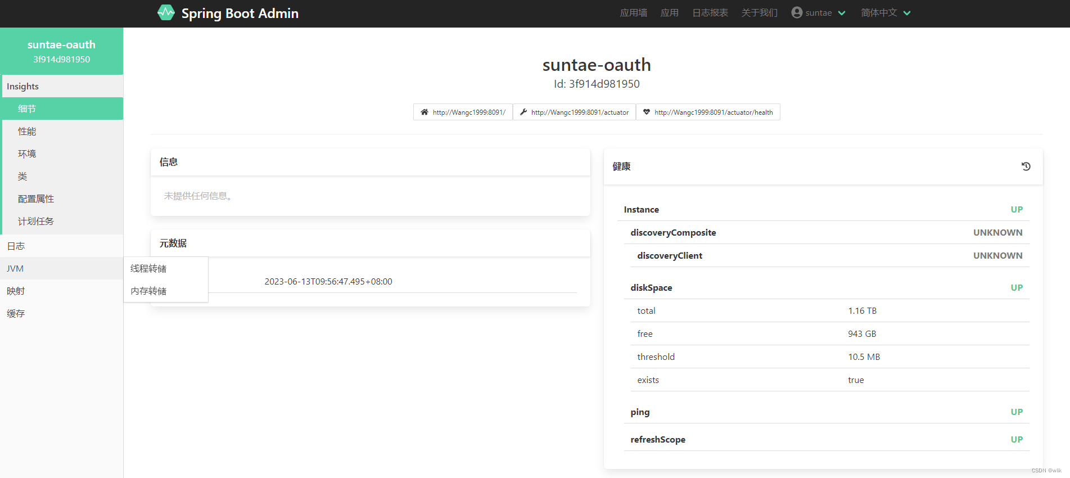Click the health history clock icon
Screen dimensions: 1070x478
(x=1026, y=166)
